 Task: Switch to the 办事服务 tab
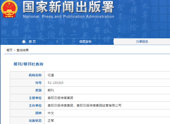click(142, 42)
